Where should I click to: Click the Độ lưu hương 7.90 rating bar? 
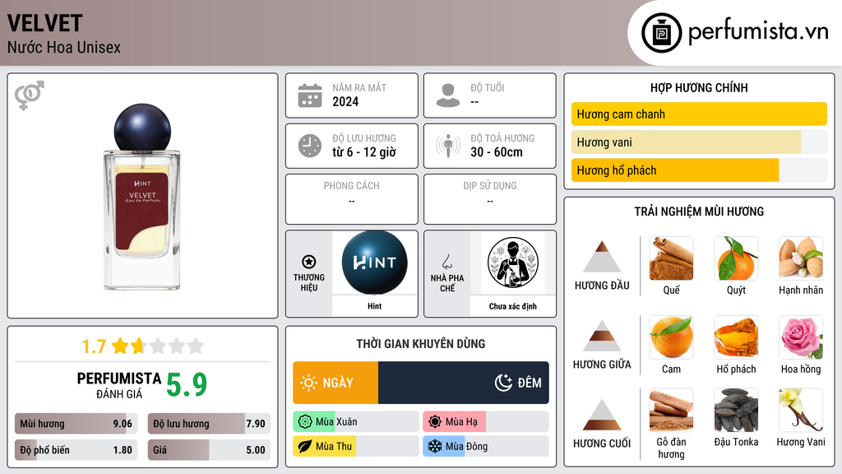pyautogui.click(x=209, y=424)
